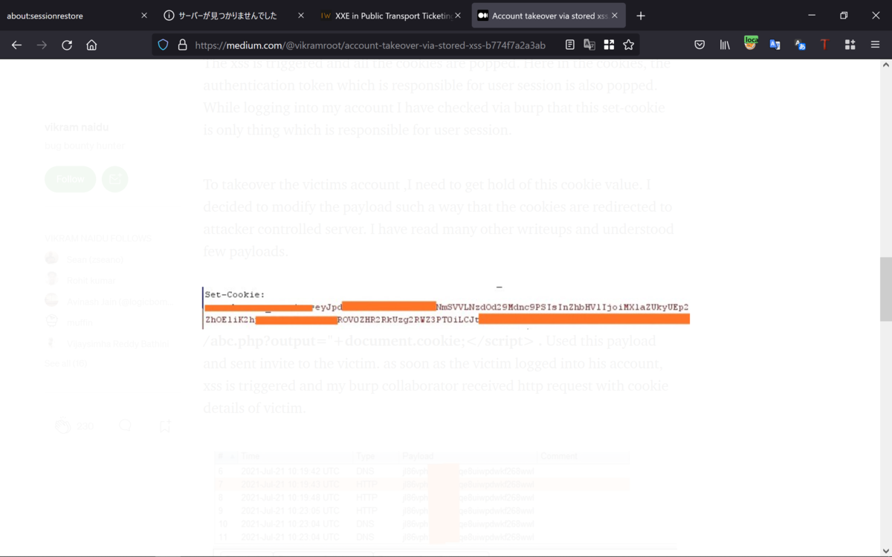The image size is (892, 557).
Task: Click the zoomed Set-Cookie screenshot image
Action: point(446,307)
